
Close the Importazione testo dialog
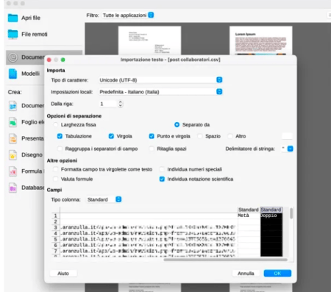pyautogui.click(x=49, y=60)
